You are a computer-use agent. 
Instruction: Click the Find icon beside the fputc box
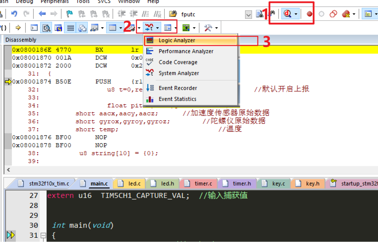click(x=260, y=14)
